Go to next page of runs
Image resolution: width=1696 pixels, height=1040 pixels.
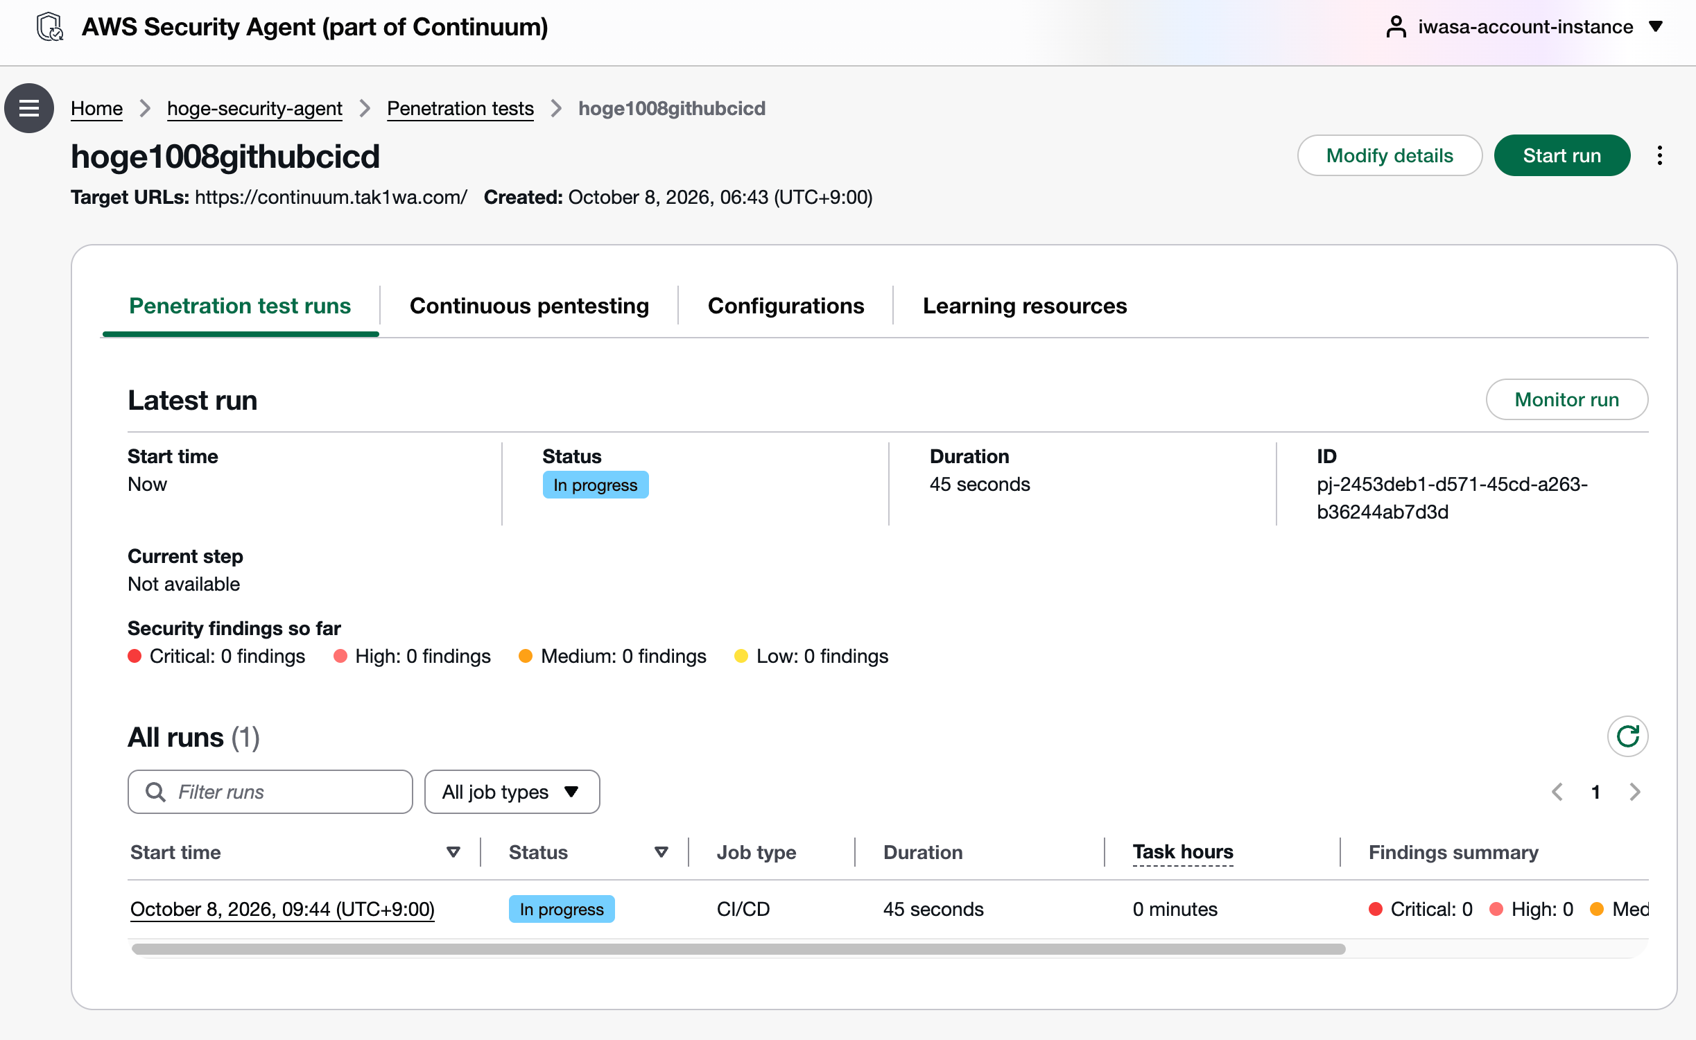pos(1635,792)
